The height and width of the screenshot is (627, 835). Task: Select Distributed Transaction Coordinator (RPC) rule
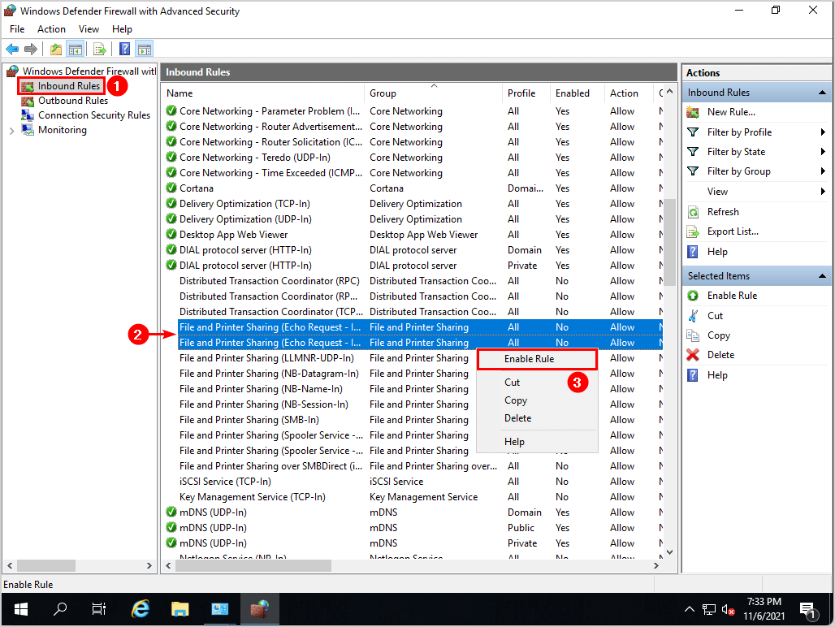pyautogui.click(x=269, y=281)
